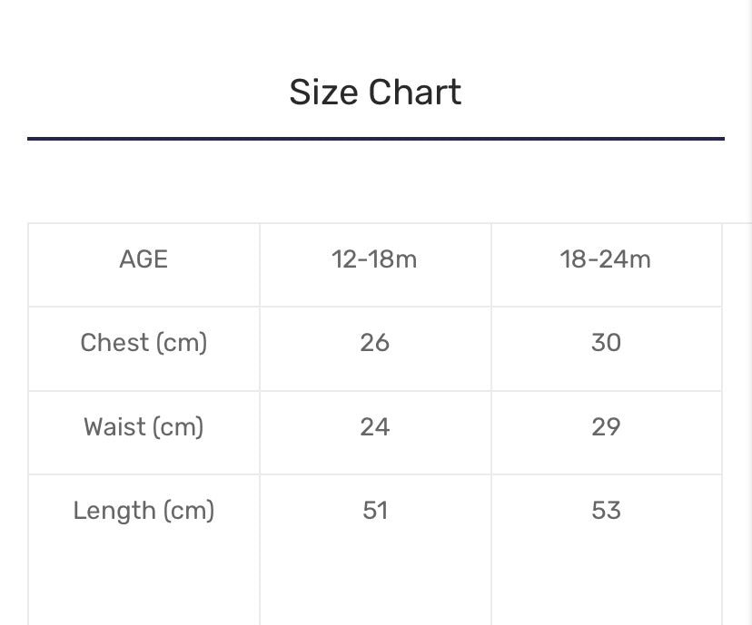Screen dimensions: 752x625
Task: Click length value 53 for 18-24m
Action: point(606,511)
